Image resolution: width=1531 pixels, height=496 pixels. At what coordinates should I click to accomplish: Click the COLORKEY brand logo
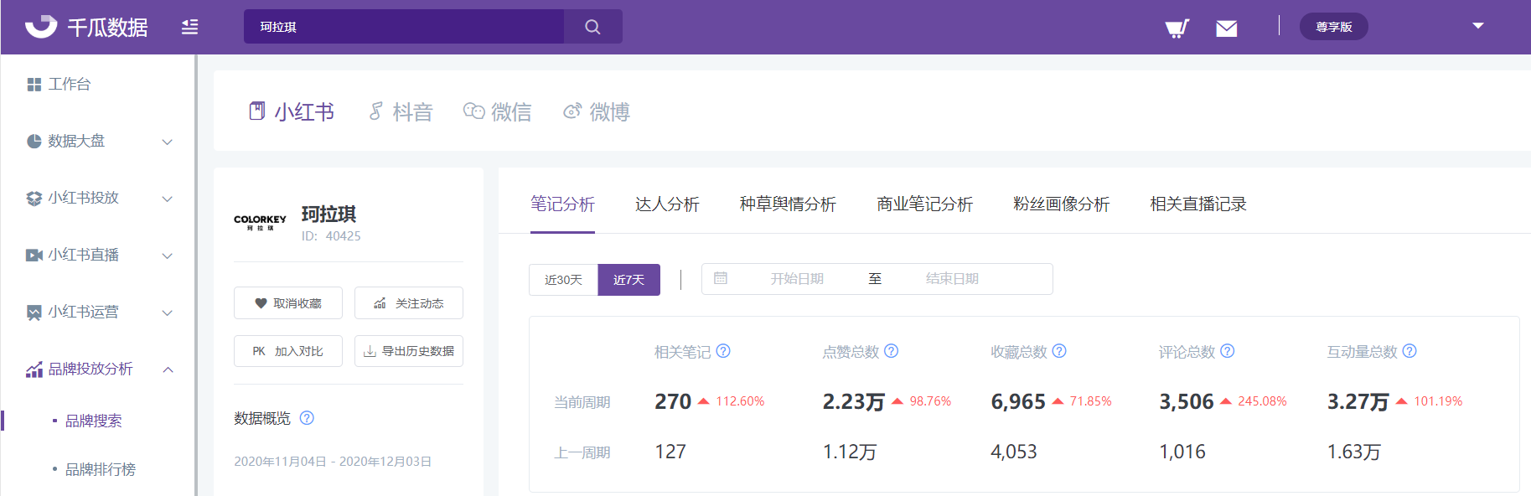(260, 223)
